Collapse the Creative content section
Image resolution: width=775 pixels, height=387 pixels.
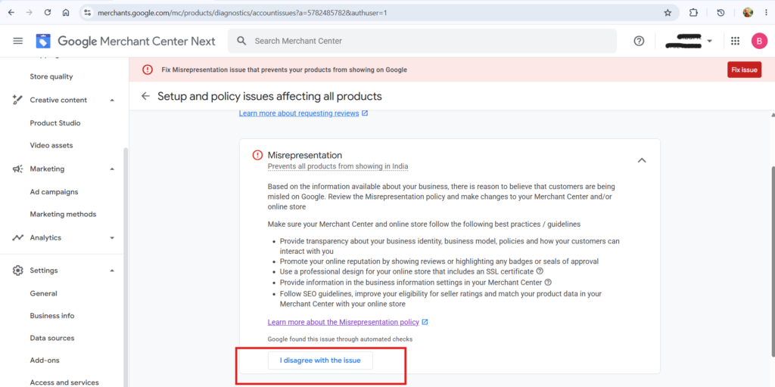[112, 101]
